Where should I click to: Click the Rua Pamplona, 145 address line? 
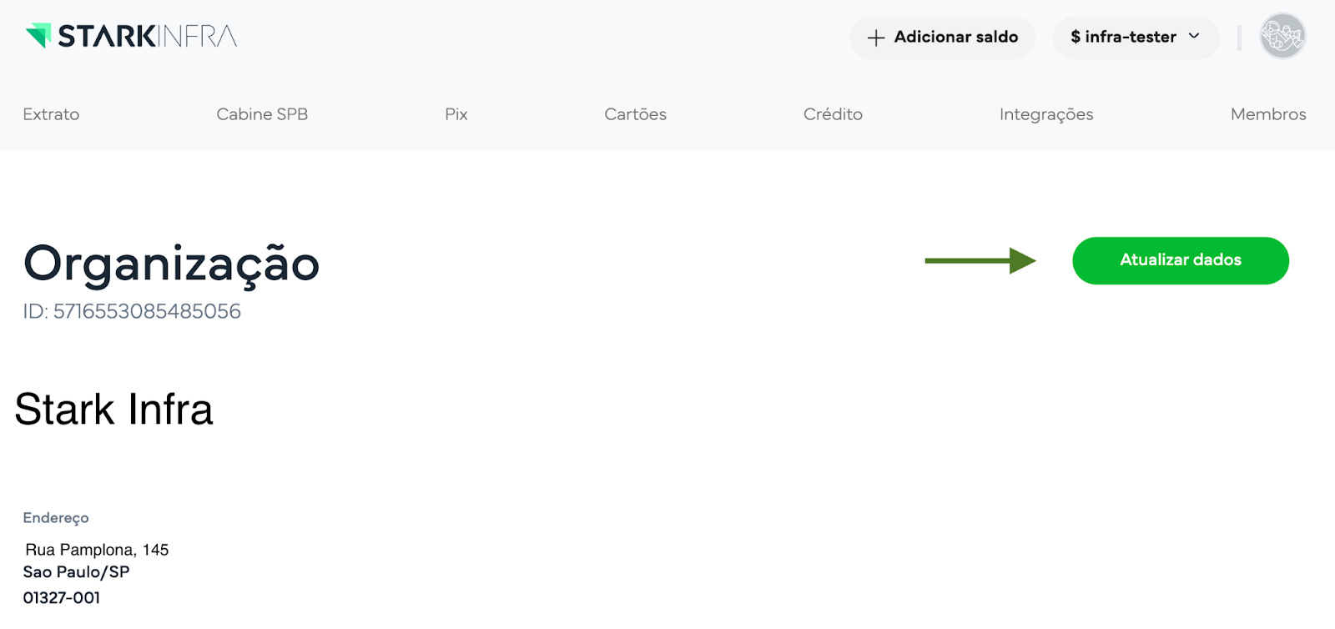97,550
